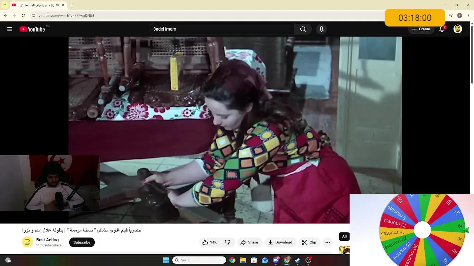Open Microsoft Store from taskbar

254,260
